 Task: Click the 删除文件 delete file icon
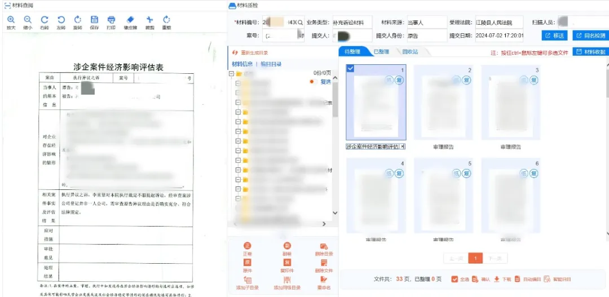click(324, 263)
